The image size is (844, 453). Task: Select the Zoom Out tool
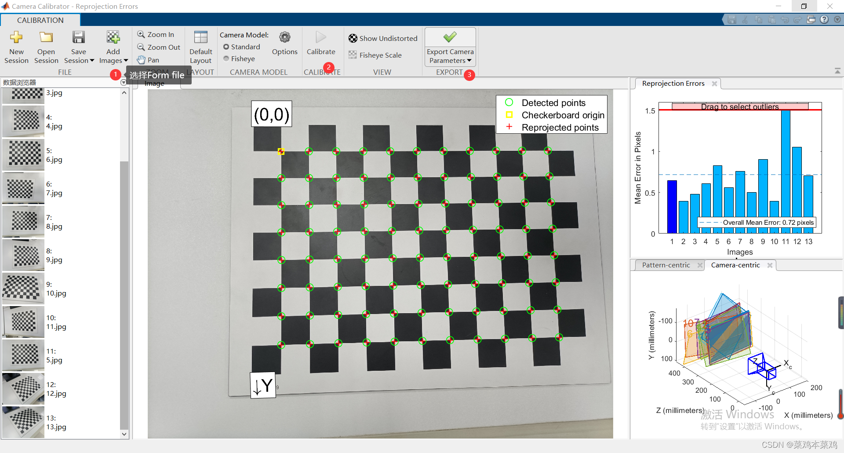[159, 47]
